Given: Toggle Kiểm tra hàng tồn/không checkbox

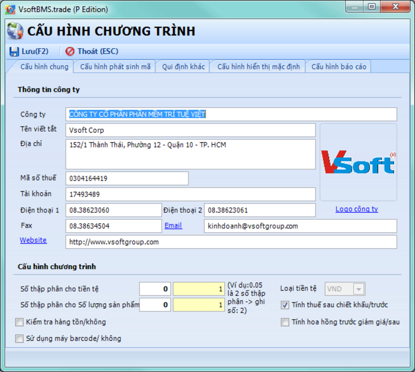Looking at the screenshot, I should click(20, 322).
